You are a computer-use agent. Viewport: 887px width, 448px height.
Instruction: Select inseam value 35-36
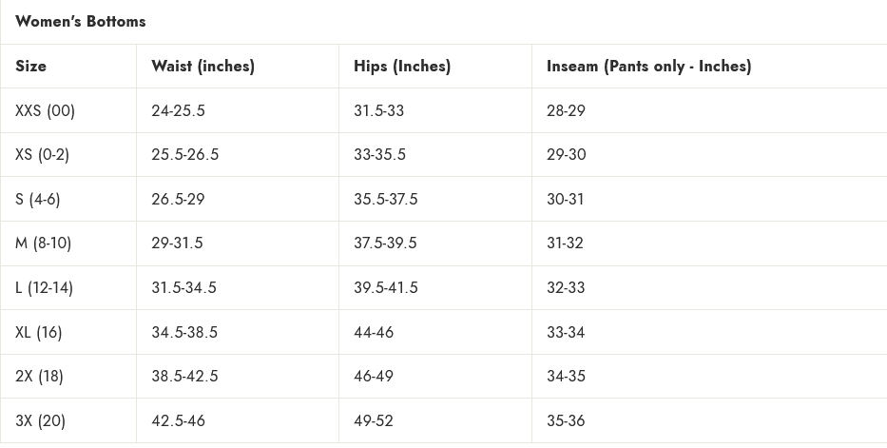[567, 420]
